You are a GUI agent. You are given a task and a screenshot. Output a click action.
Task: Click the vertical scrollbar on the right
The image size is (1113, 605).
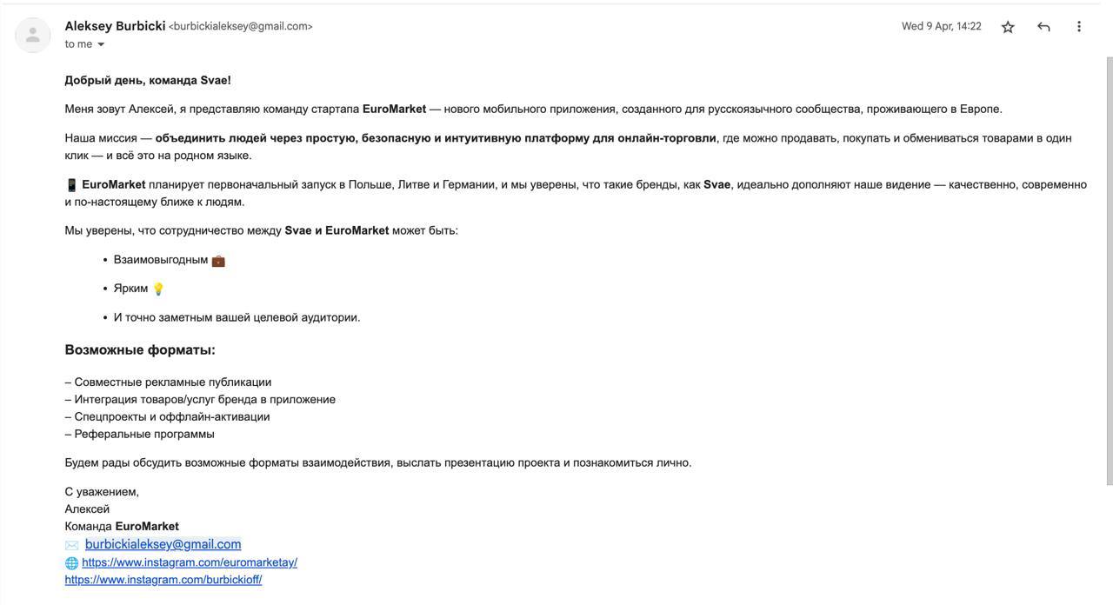[1108, 261]
